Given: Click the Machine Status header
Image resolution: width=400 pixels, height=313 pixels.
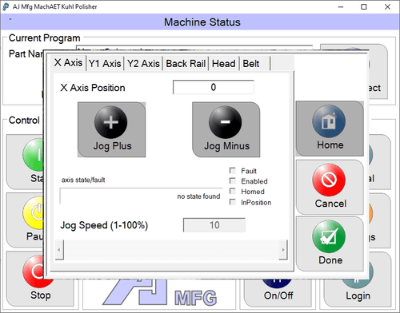Looking at the screenshot, I should pyautogui.click(x=202, y=22).
